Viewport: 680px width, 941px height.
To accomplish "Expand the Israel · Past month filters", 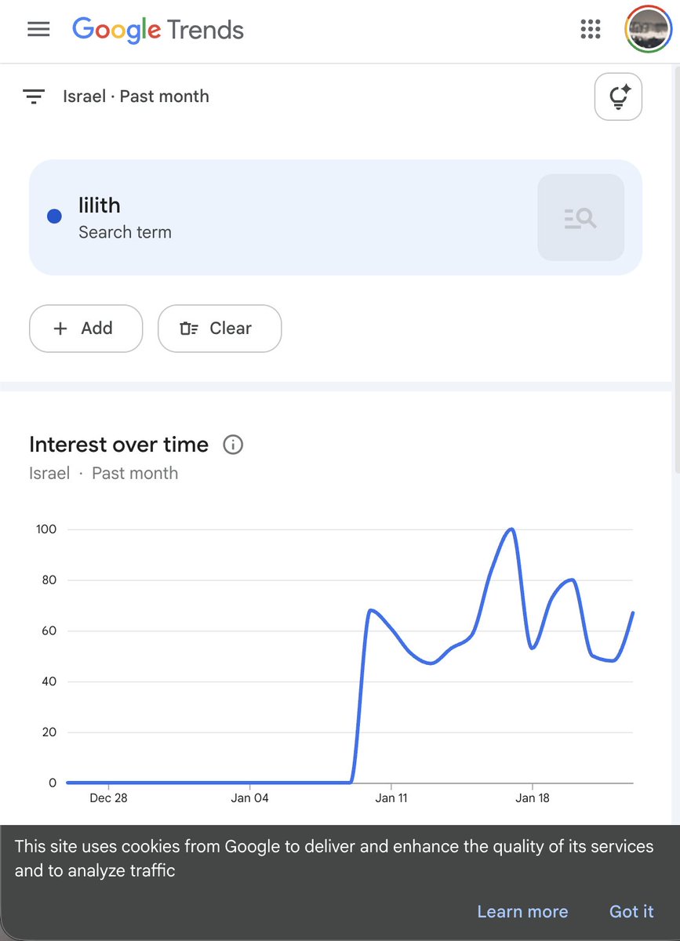I will [x=136, y=96].
